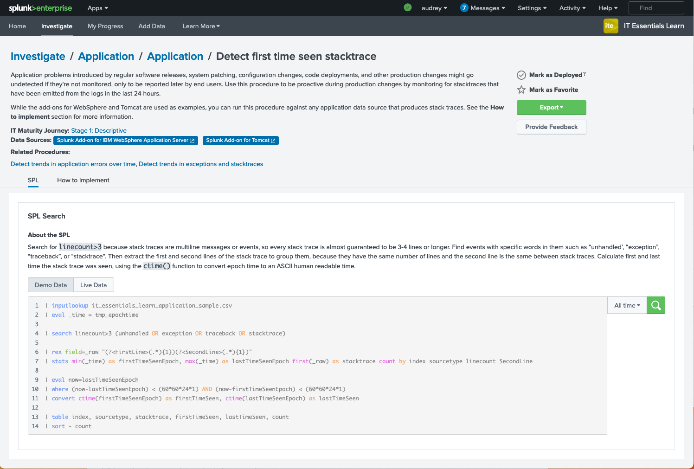
Task: Click the 'table index, sourcetype' line in SPL
Action: [x=167, y=417]
